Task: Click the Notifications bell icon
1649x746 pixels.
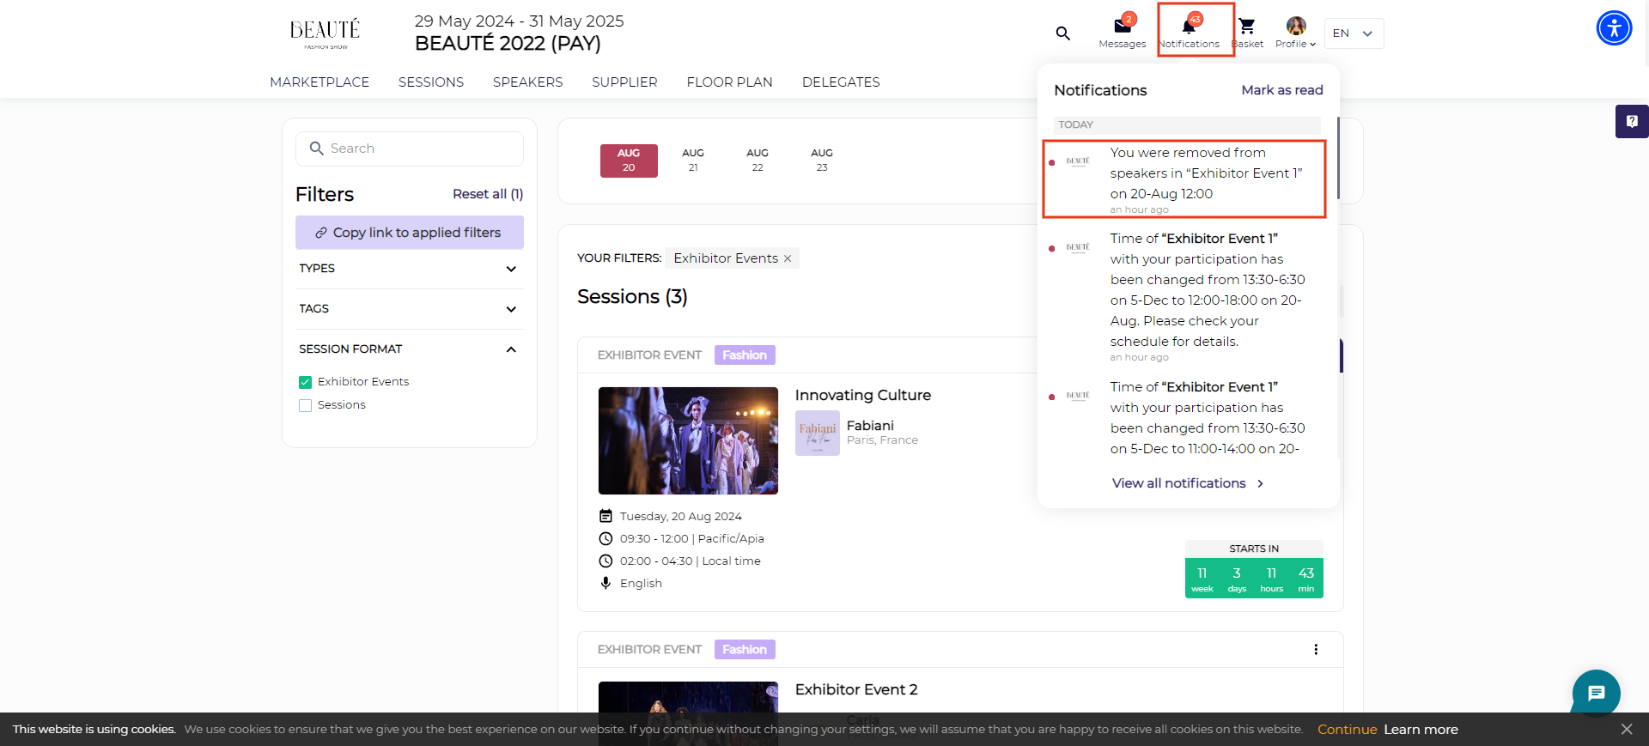Action: coord(1189,27)
